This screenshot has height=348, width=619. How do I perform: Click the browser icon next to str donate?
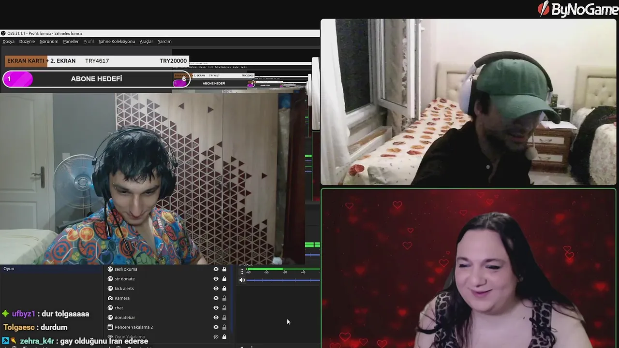(110, 279)
